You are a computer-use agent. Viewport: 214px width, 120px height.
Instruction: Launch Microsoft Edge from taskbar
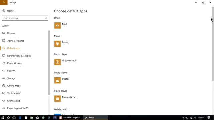pos(20,118)
